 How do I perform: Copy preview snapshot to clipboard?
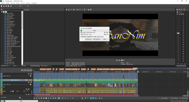point(88,10)
